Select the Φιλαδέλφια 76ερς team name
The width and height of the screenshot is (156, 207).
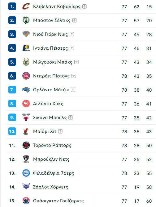click(x=54, y=173)
